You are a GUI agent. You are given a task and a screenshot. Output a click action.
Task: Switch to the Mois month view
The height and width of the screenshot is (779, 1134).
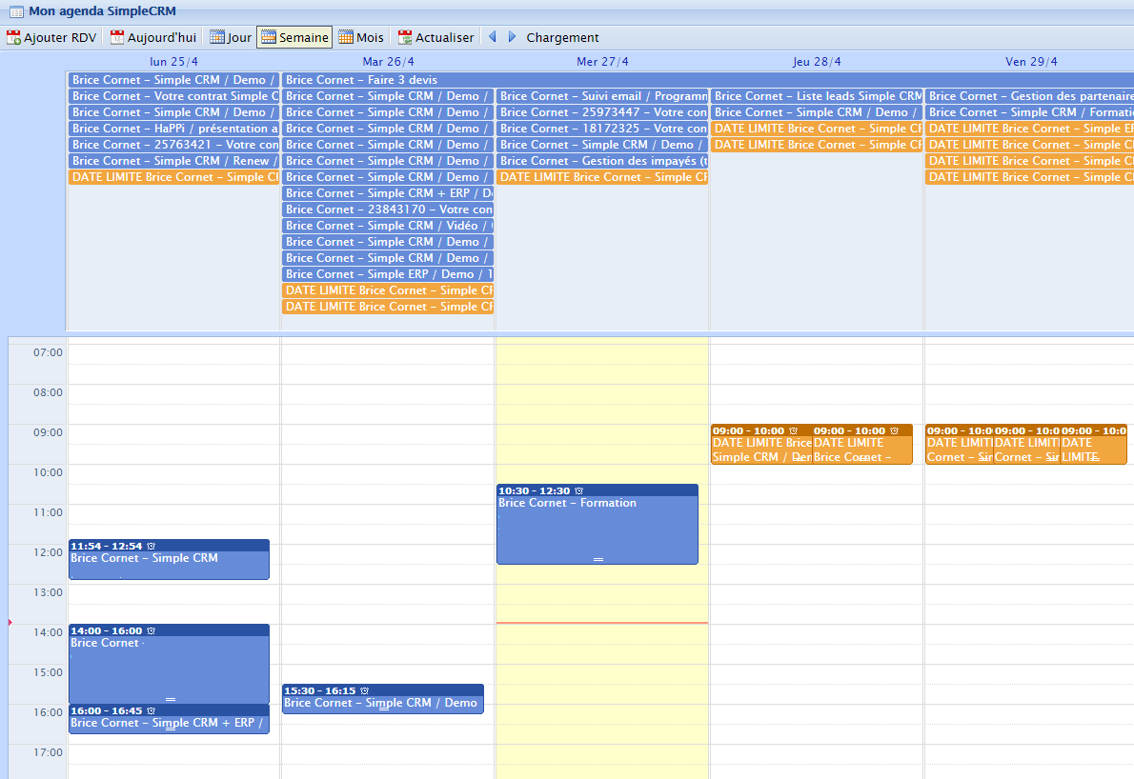[361, 37]
